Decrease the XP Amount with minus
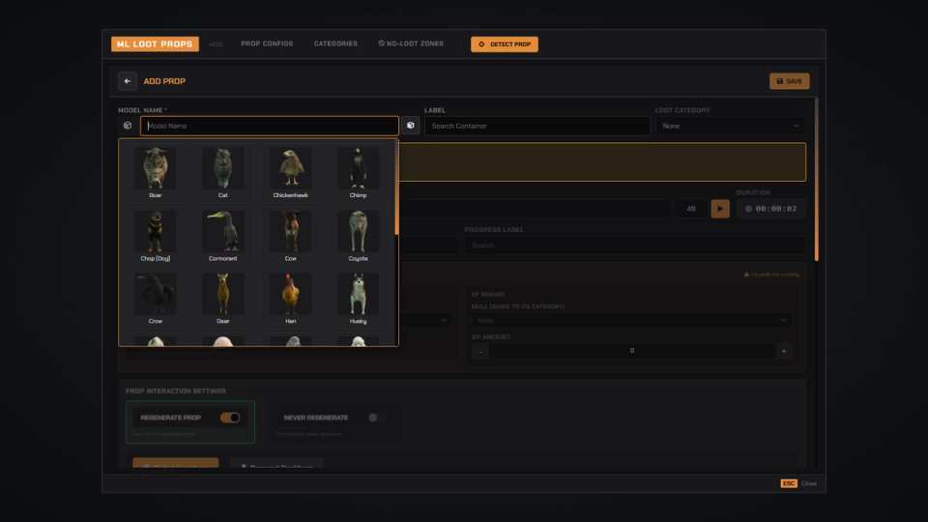 (x=480, y=351)
